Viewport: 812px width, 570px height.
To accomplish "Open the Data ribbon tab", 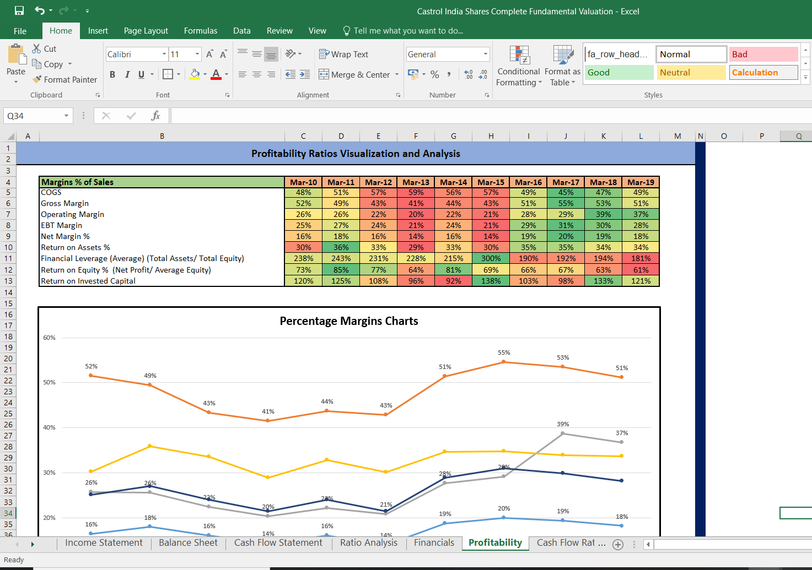I will tap(242, 31).
